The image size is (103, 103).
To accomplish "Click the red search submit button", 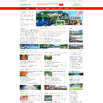I will tap(61, 5).
